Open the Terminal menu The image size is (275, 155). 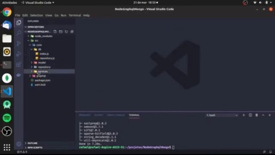click(x=75, y=15)
